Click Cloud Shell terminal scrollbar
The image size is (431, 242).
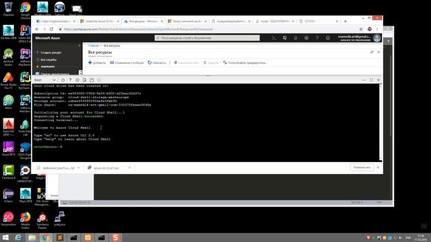(x=380, y=122)
